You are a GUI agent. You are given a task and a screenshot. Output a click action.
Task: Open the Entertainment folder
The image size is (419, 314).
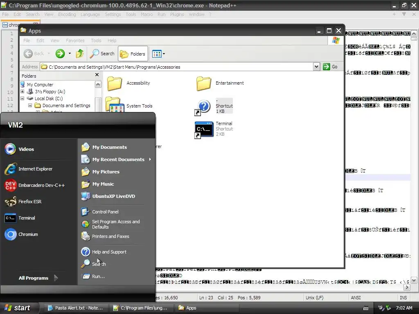220,83
